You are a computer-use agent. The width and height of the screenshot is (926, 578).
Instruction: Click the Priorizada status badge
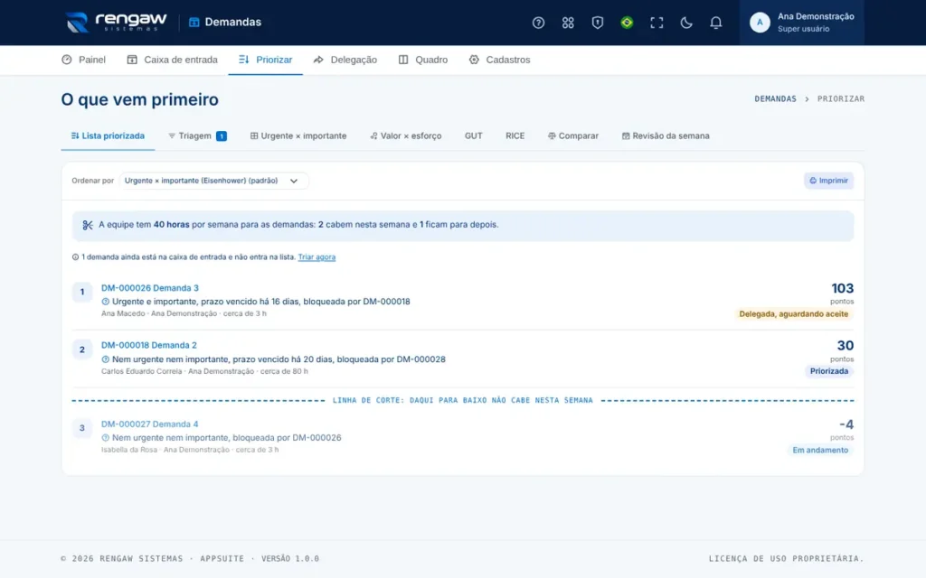tap(829, 371)
